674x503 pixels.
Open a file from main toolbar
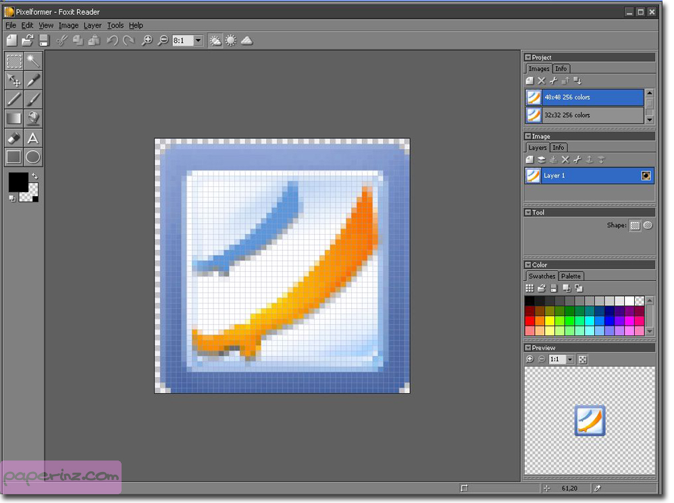[x=28, y=40]
